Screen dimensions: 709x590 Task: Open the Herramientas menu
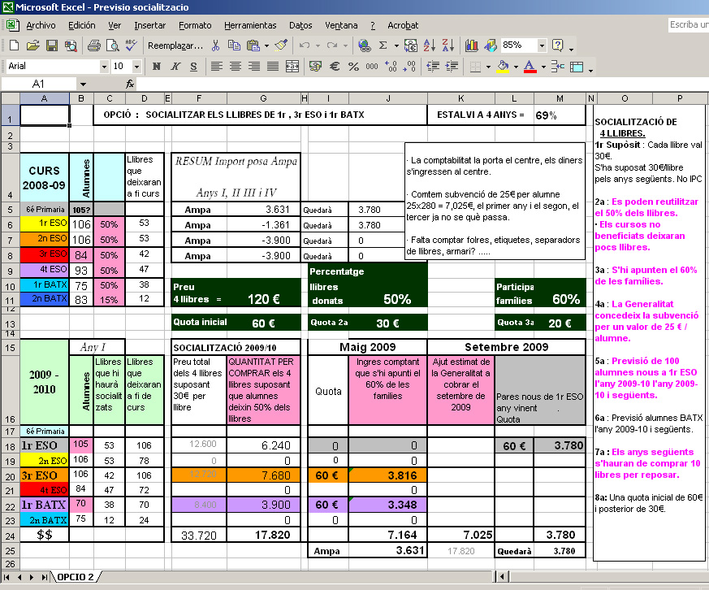[250, 25]
